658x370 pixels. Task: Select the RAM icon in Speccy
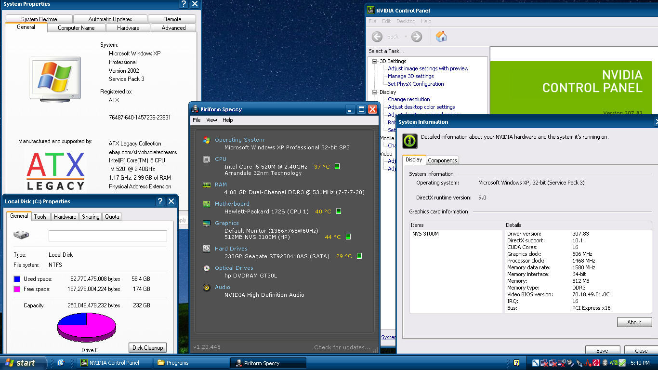point(207,185)
